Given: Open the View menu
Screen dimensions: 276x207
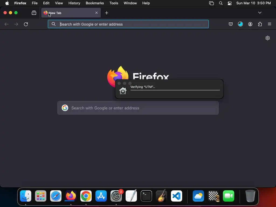Looking at the screenshot, I should pyautogui.click(x=59, y=3).
